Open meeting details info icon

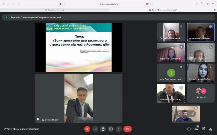[189, 129]
